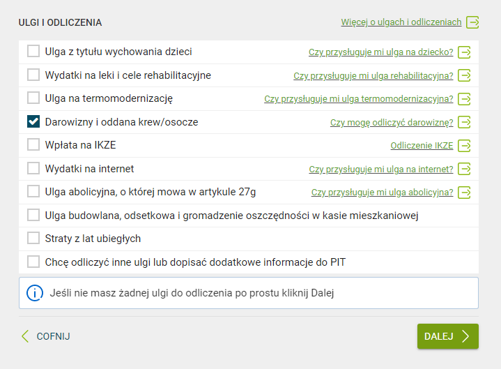Screen dimensions: 501x369
Task: Enable Wpłata na IKZE checkbox
Action: (33, 144)
